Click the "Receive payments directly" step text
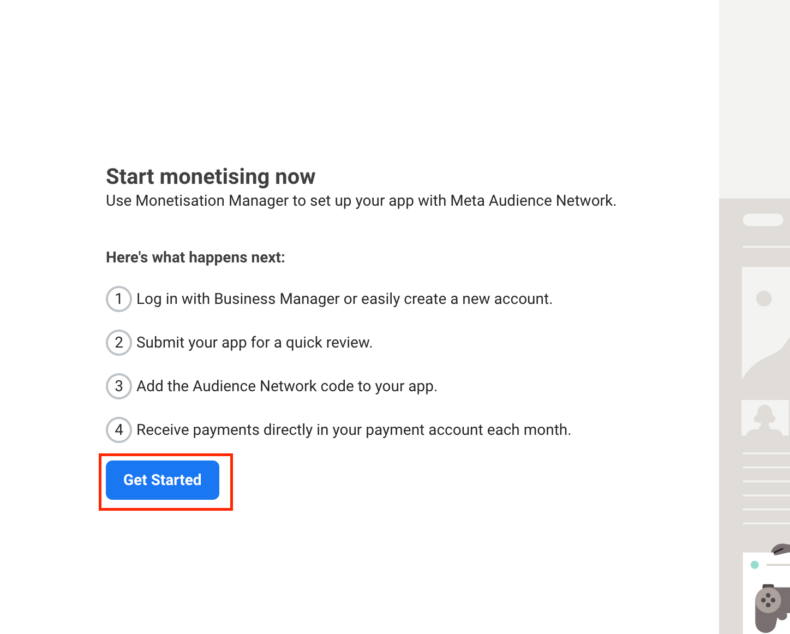This screenshot has height=634, width=790. [x=354, y=430]
